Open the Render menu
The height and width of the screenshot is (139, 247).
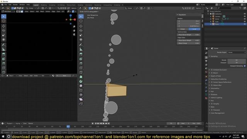(x=15, y=5)
